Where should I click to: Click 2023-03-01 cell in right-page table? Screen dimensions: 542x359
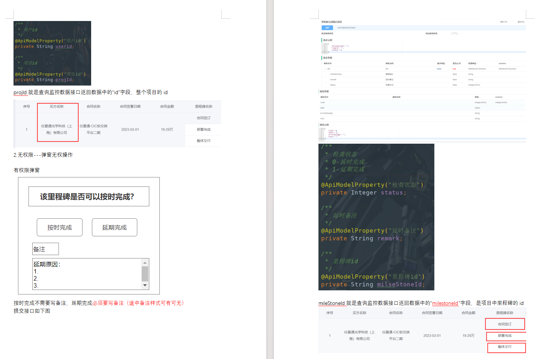[432, 336]
